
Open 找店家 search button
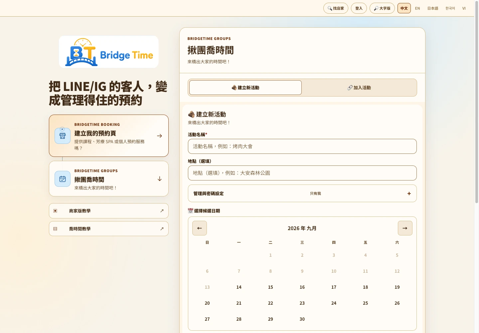pos(336,8)
